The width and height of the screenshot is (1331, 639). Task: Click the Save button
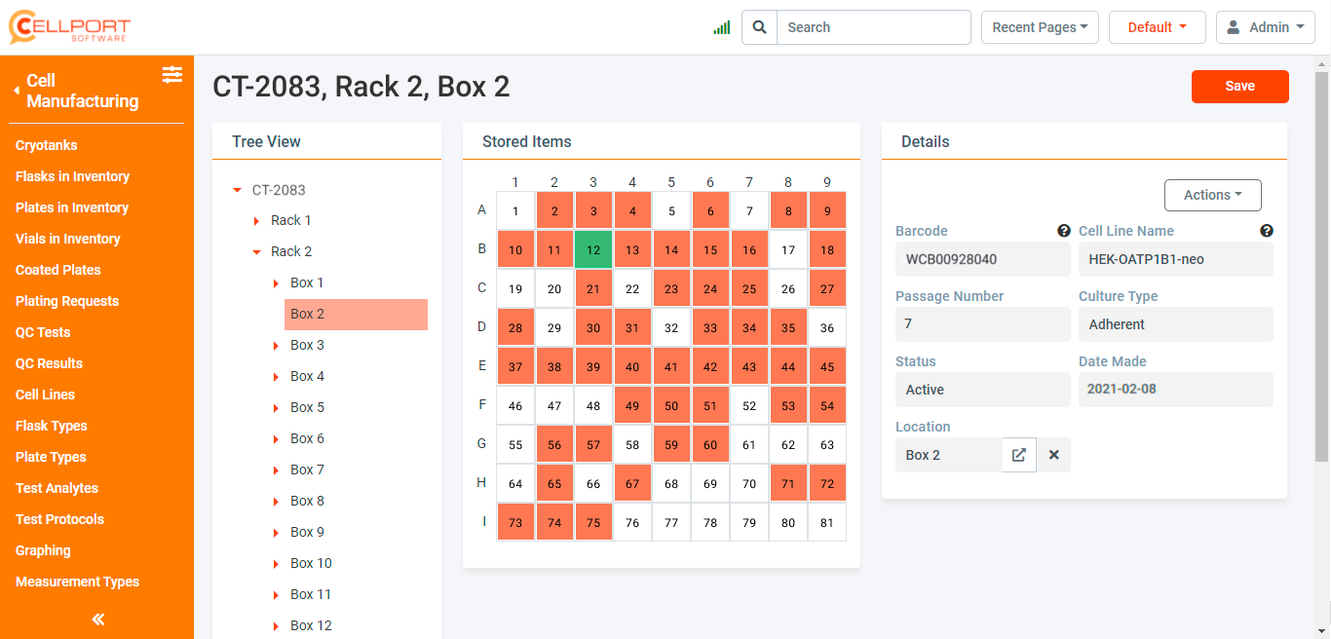1239,86
